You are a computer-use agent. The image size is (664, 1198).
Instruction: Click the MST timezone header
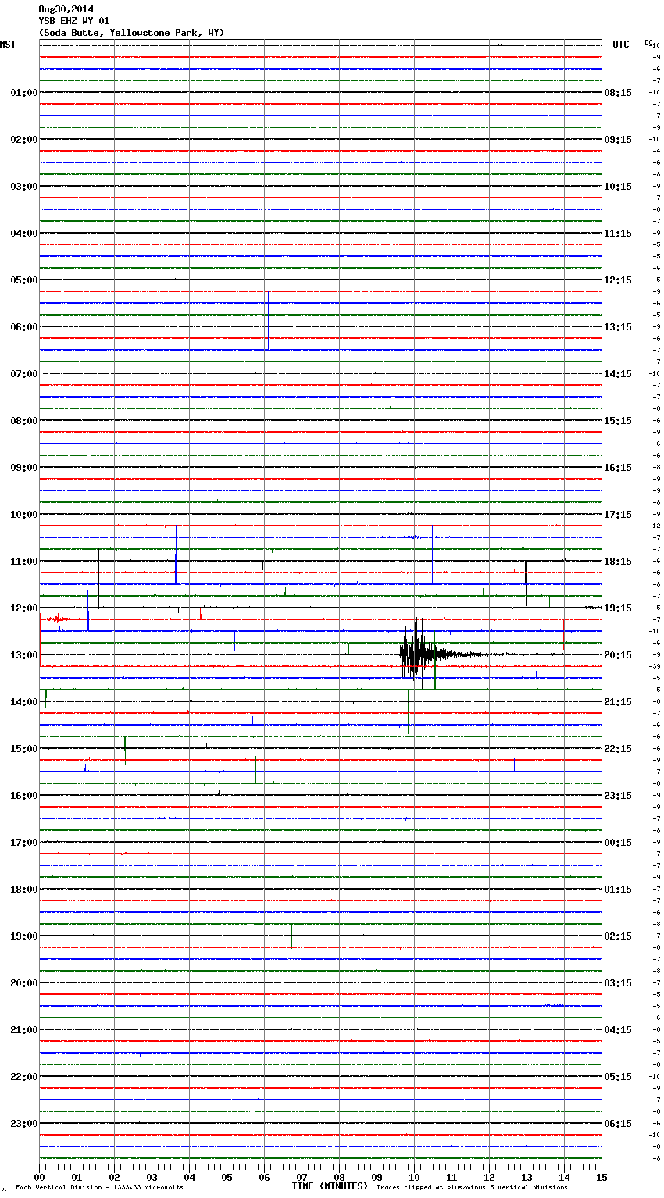[x=8, y=45]
